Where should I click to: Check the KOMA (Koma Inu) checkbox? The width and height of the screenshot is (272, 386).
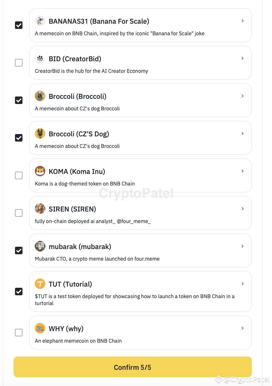(x=18, y=175)
